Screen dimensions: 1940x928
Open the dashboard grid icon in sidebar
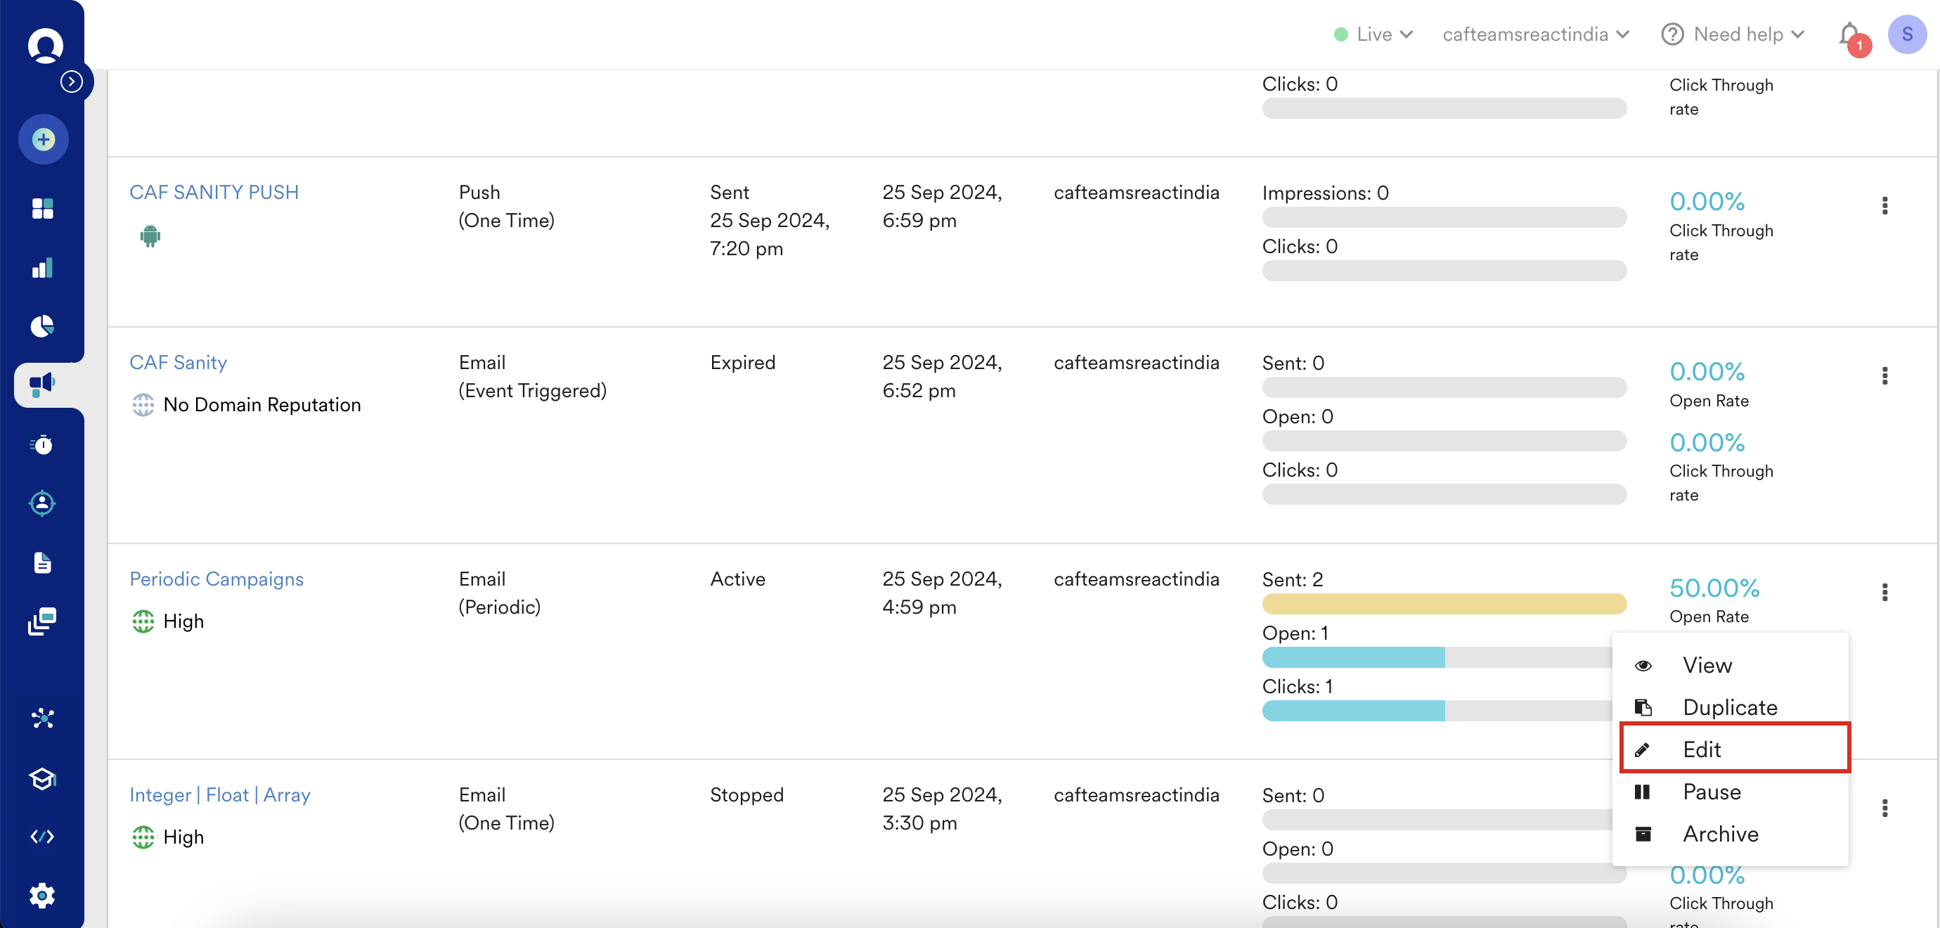pos(43,209)
